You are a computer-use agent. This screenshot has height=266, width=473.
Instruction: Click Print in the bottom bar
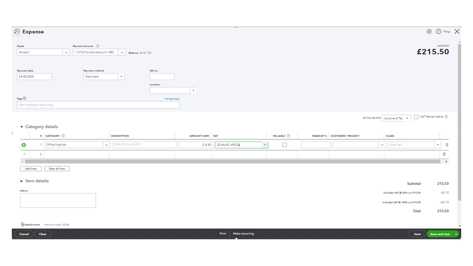tap(223, 233)
